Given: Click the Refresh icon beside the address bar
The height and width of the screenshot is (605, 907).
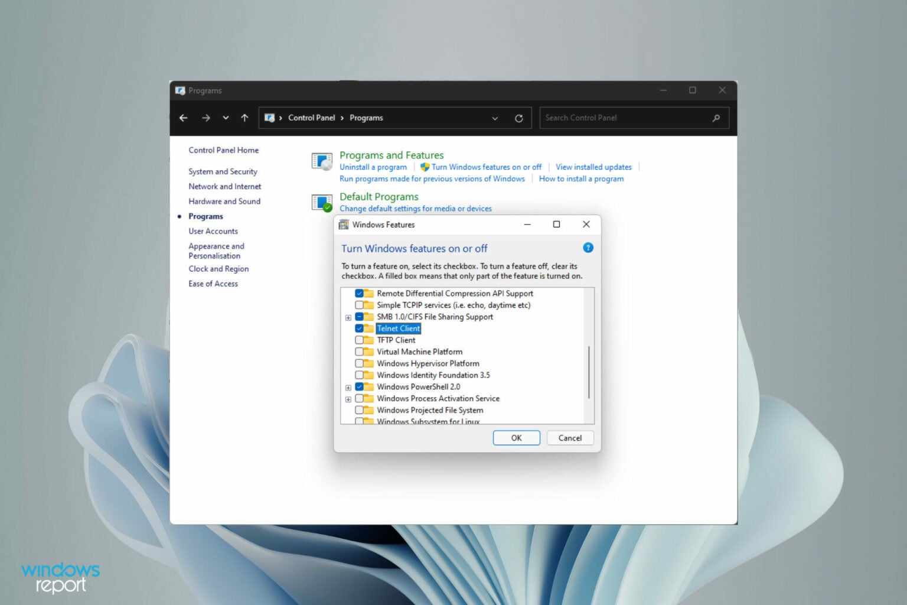Looking at the screenshot, I should (x=519, y=118).
